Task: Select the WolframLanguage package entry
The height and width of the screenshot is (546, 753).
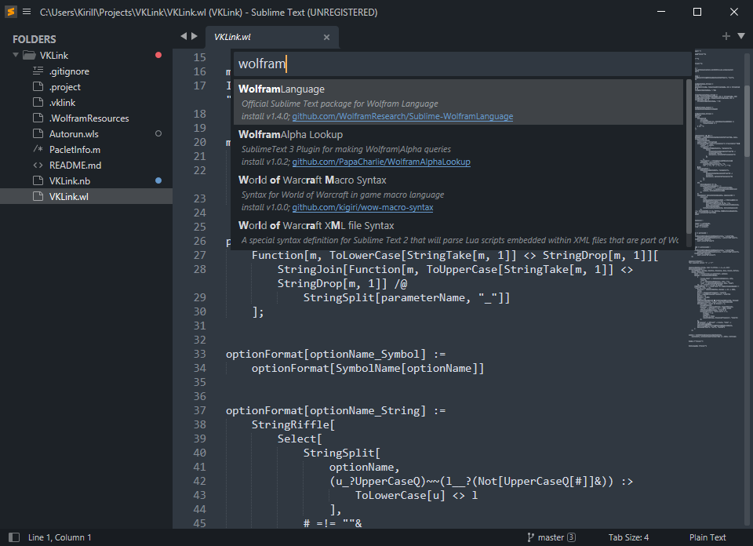Action: tap(458, 102)
